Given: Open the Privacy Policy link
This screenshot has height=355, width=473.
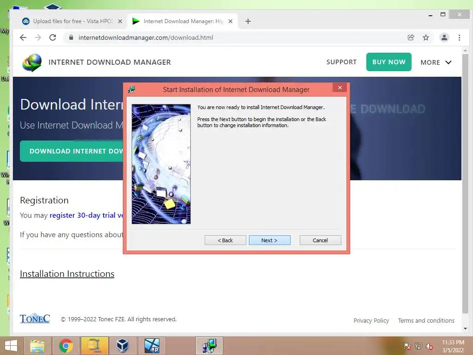Looking at the screenshot, I should pyautogui.click(x=371, y=321).
